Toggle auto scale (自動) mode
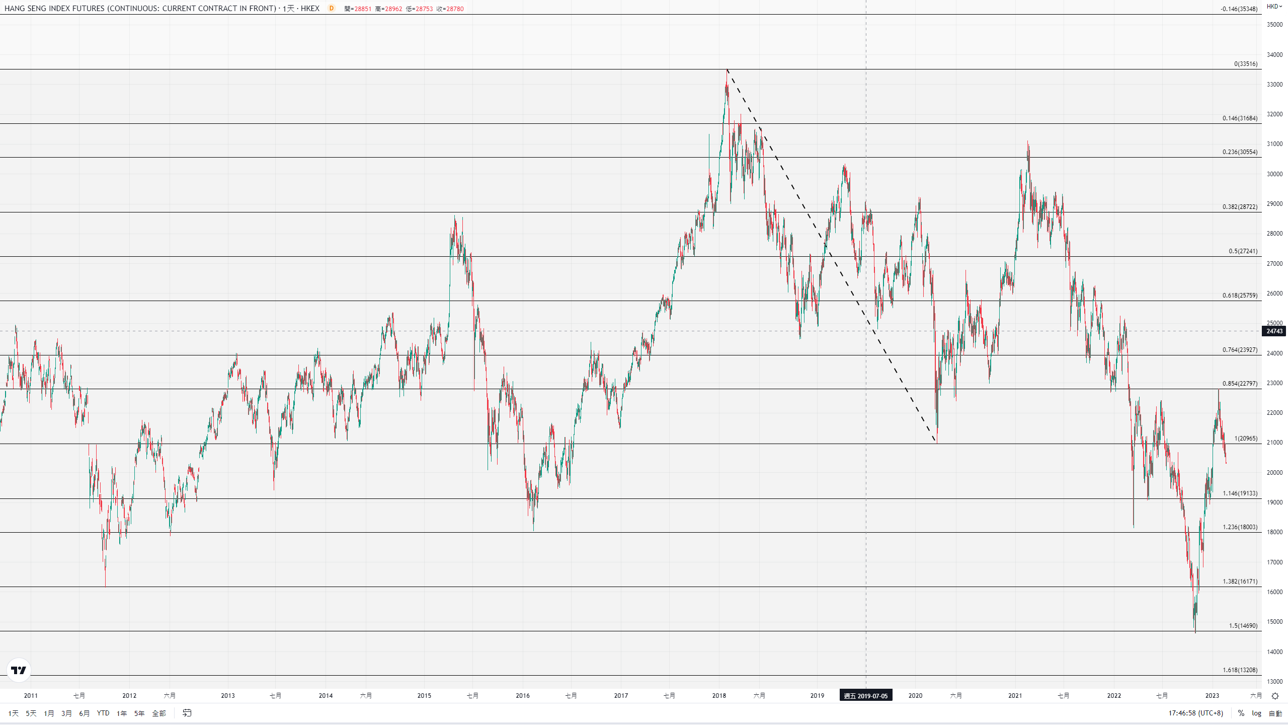1288x725 pixels. point(1275,713)
